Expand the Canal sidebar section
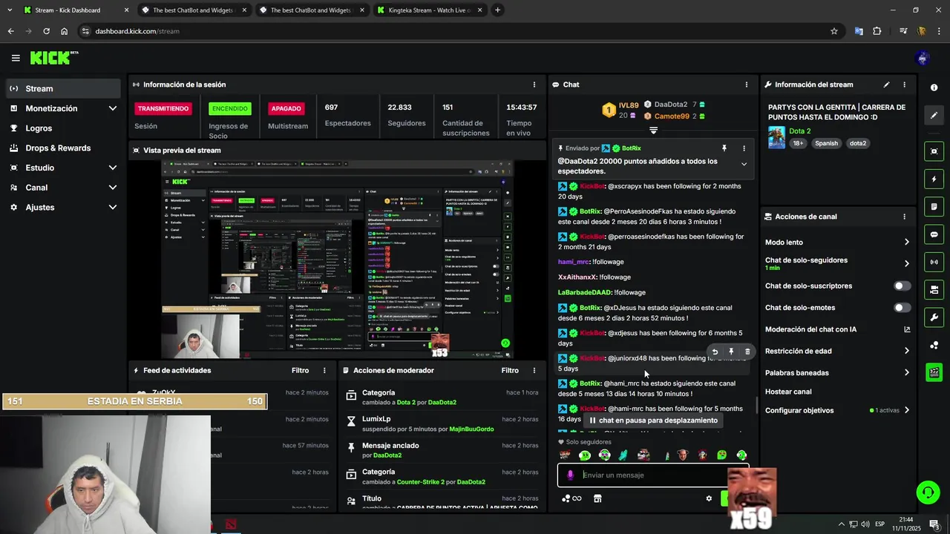This screenshot has width=950, height=534. 62,188
